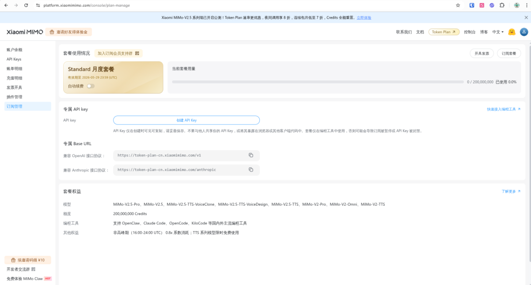This screenshot has width=531, height=285.
Task: Click the browser address bar URL
Action: (87, 5)
